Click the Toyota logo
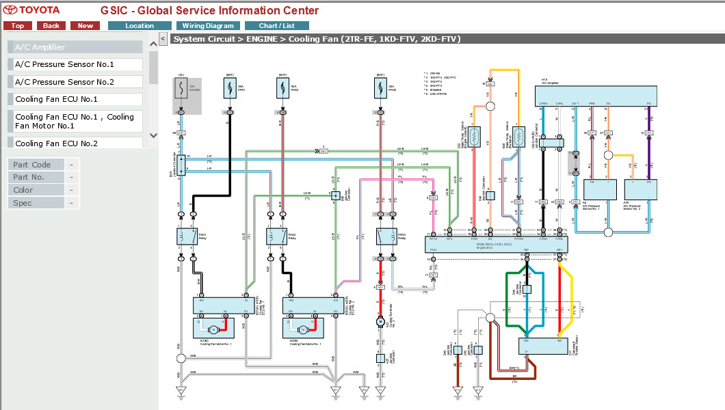Image resolution: width=725 pixels, height=410 pixels. (31, 10)
